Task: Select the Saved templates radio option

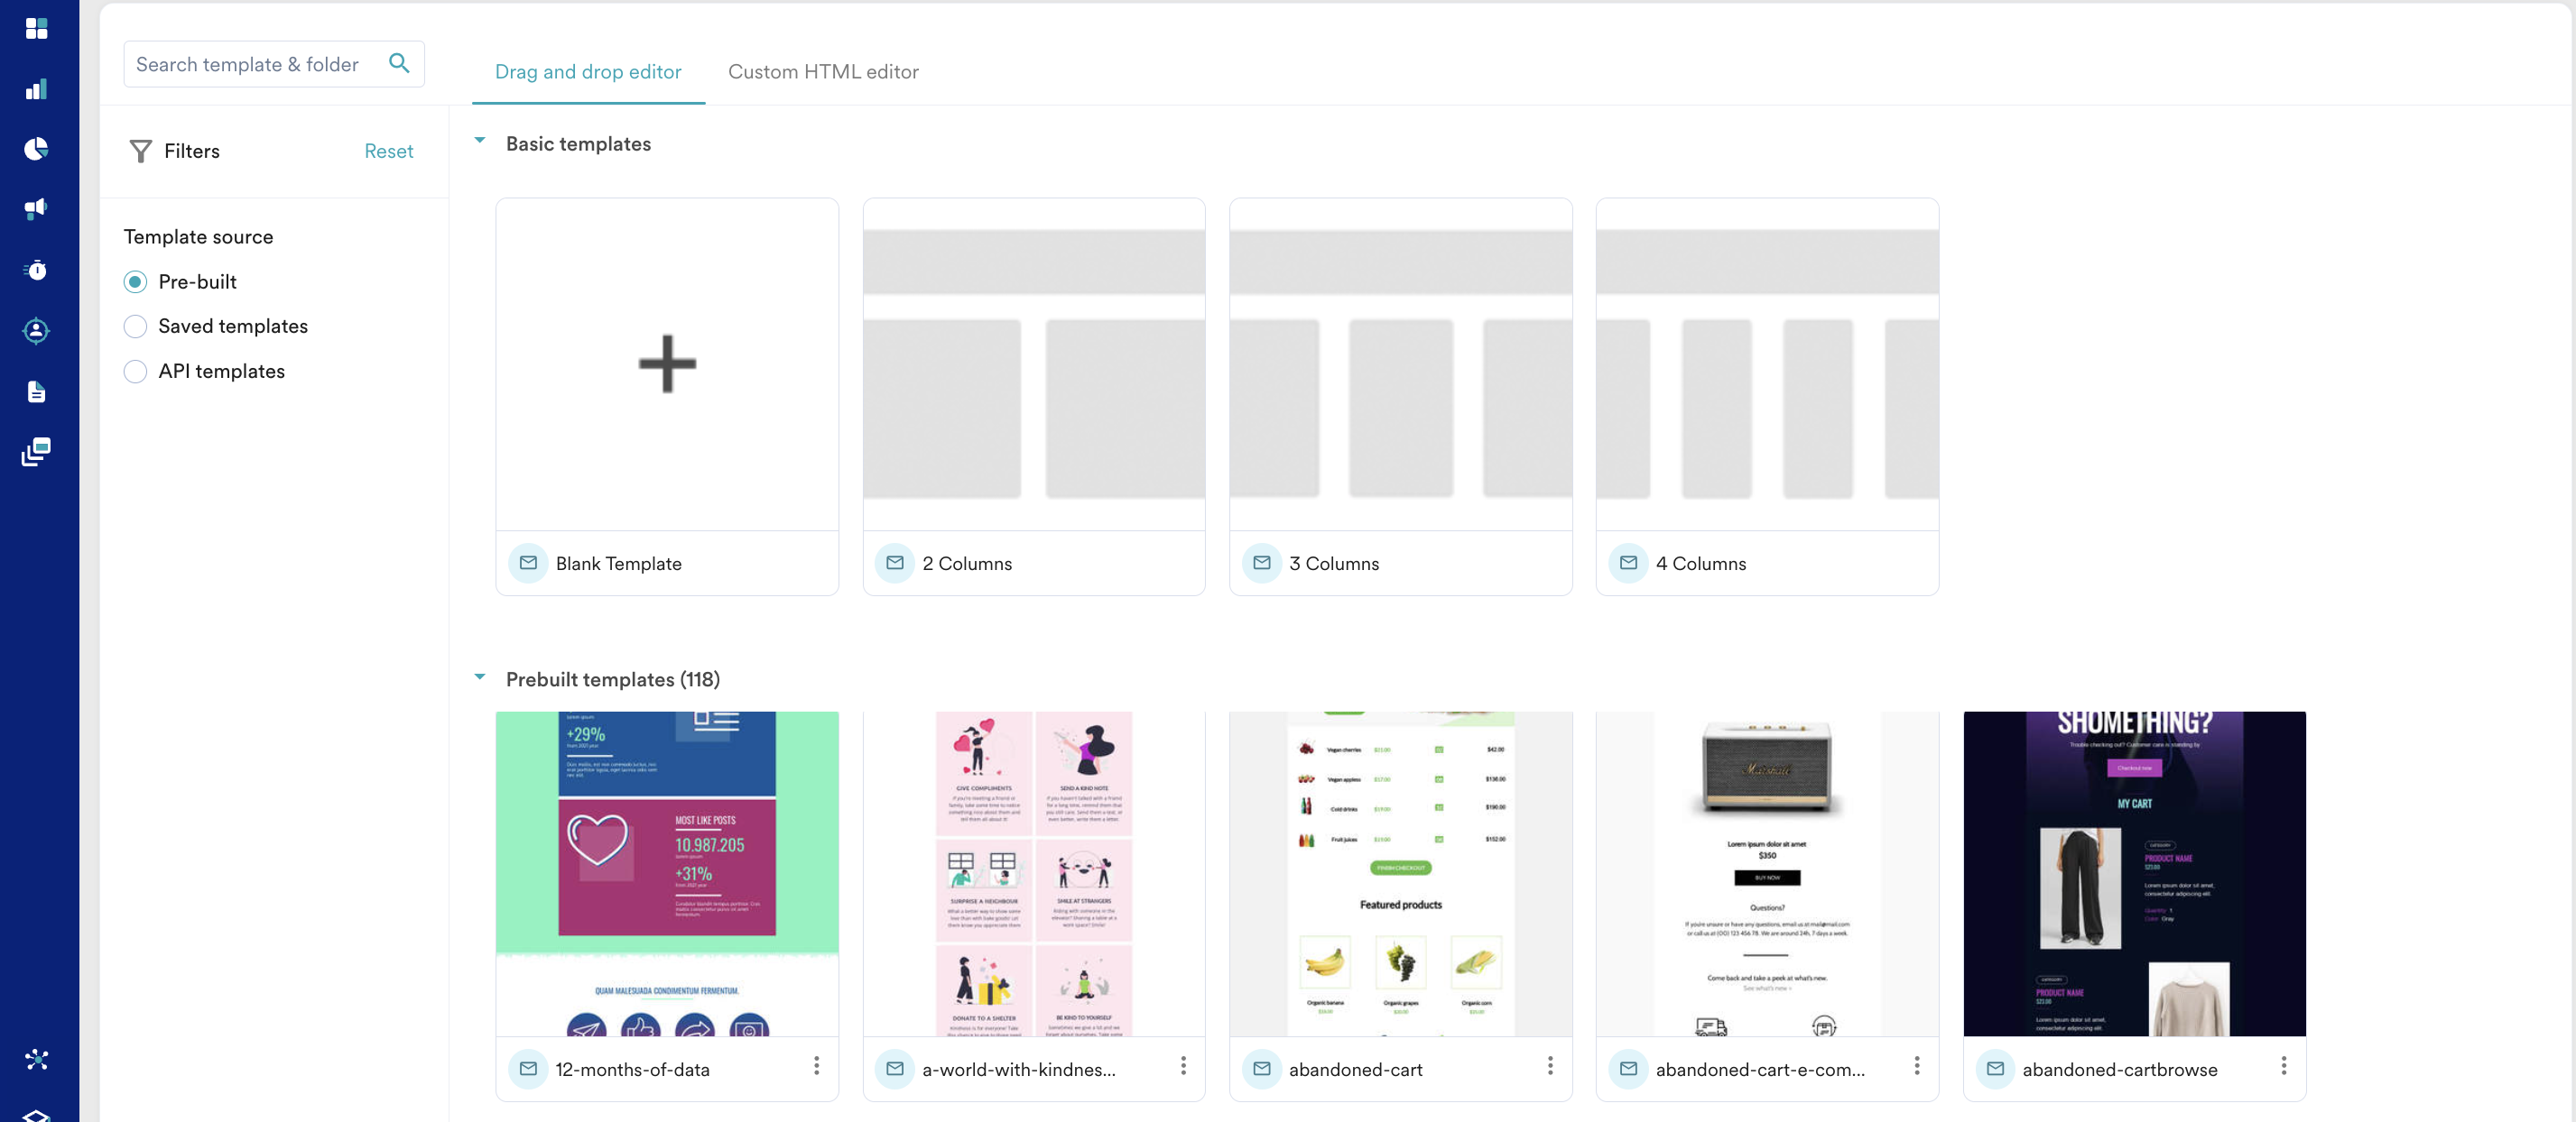Action: tap(135, 326)
